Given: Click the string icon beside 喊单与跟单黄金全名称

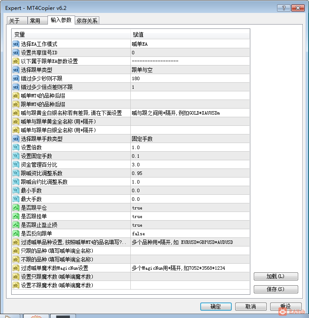Looking at the screenshot, I should [x=16, y=122].
